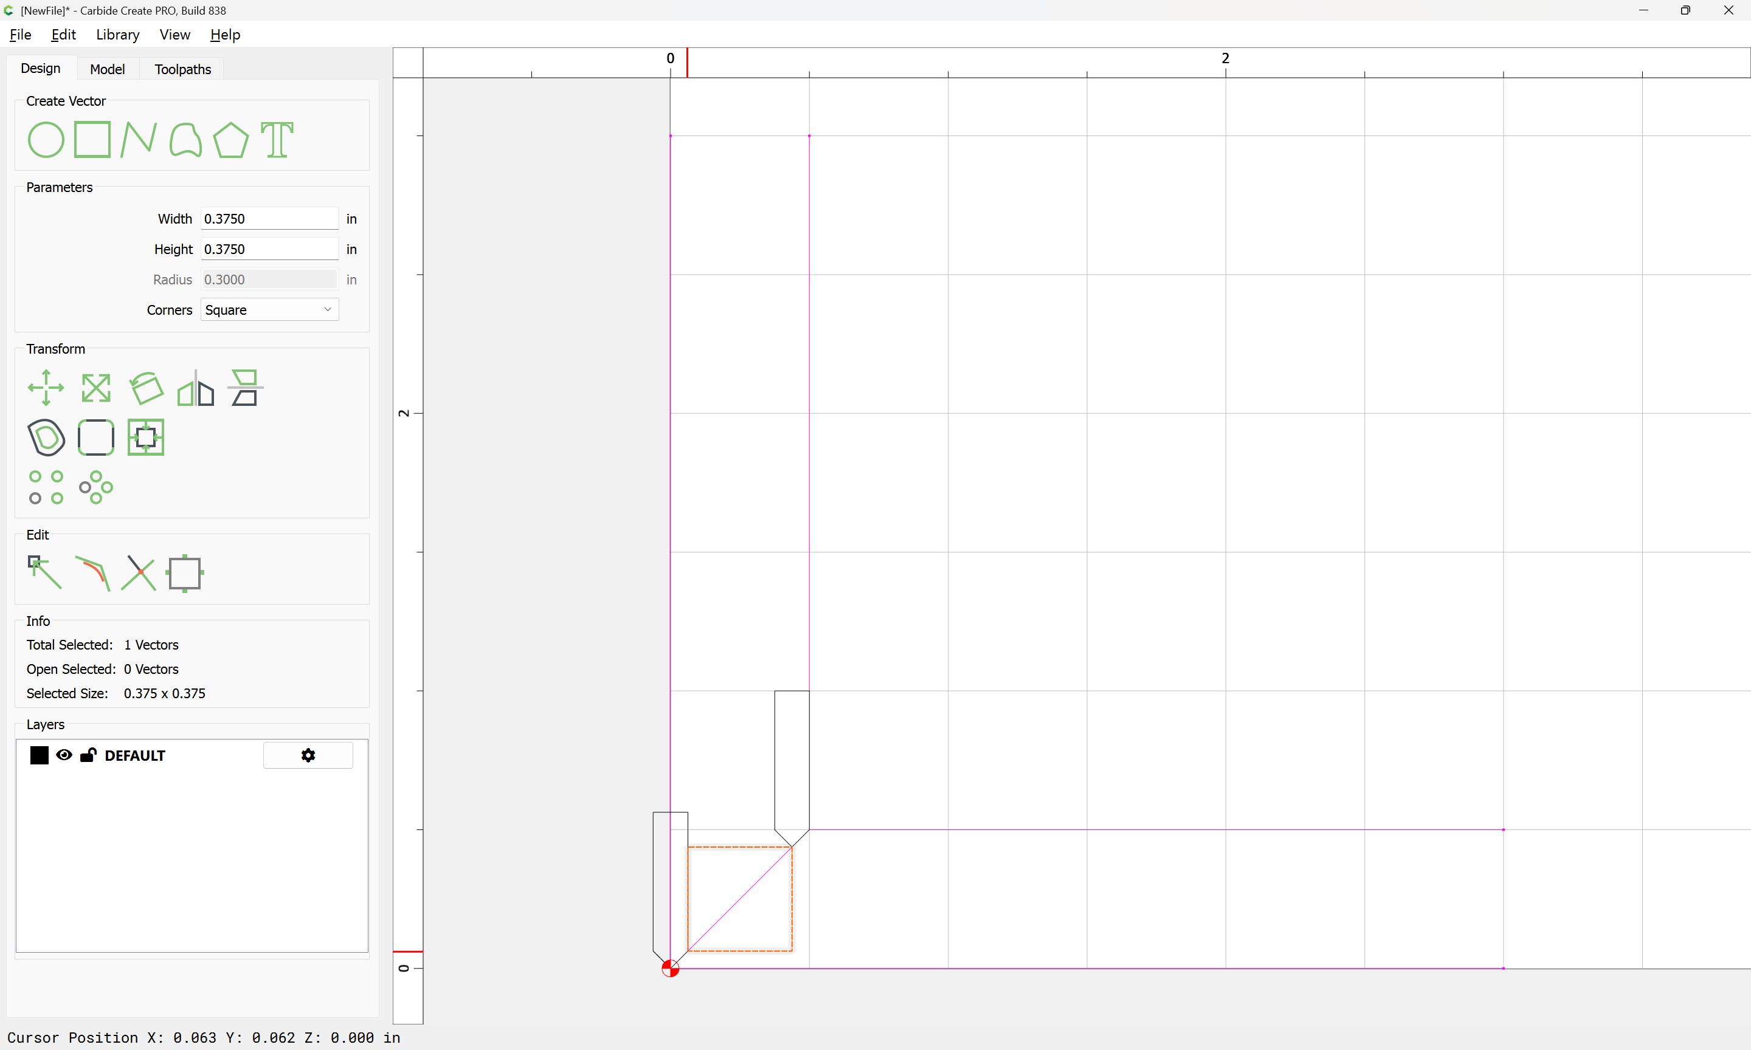Open DEFAULT layer settings gear button
This screenshot has width=1751, height=1050.
[x=308, y=755]
